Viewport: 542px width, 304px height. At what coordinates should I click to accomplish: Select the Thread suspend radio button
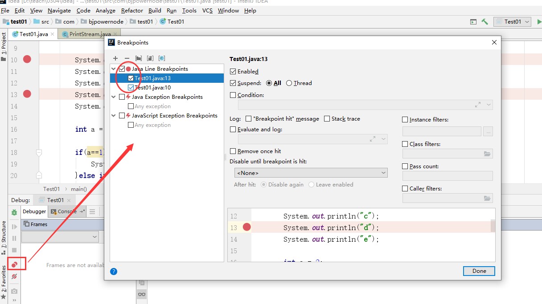(289, 83)
